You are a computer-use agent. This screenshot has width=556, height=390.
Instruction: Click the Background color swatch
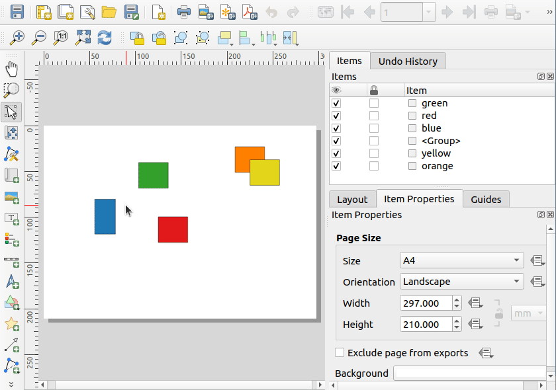[470, 373]
